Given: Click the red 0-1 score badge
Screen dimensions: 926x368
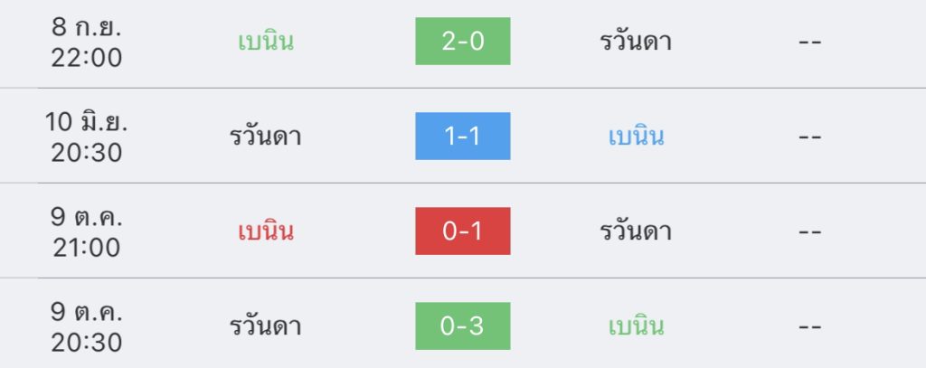Looking at the screenshot, I should tap(463, 231).
